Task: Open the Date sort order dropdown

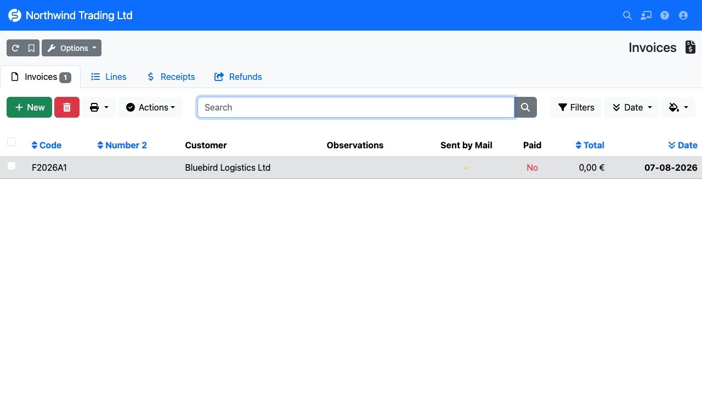Action: [x=632, y=107]
